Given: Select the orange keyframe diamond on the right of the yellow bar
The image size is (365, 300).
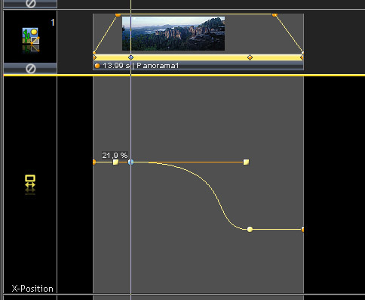Looking at the screenshot, I should [x=250, y=57].
